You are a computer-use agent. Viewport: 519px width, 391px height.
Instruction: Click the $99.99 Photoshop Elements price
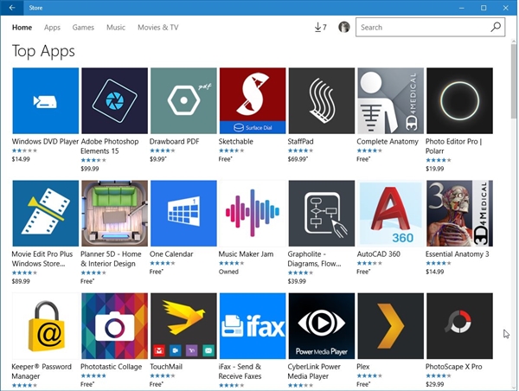click(90, 169)
